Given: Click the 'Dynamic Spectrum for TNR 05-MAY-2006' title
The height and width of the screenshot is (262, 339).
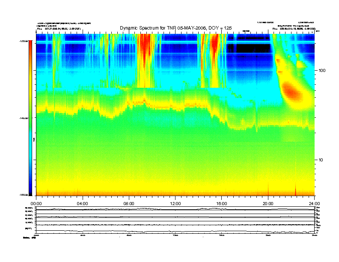Looking at the screenshot, I should coord(176,28).
